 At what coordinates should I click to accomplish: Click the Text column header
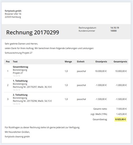tap(15, 62)
